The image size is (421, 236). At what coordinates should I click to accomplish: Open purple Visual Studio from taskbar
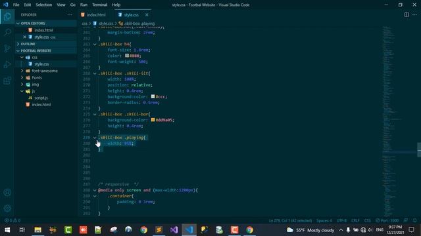tap(174, 230)
